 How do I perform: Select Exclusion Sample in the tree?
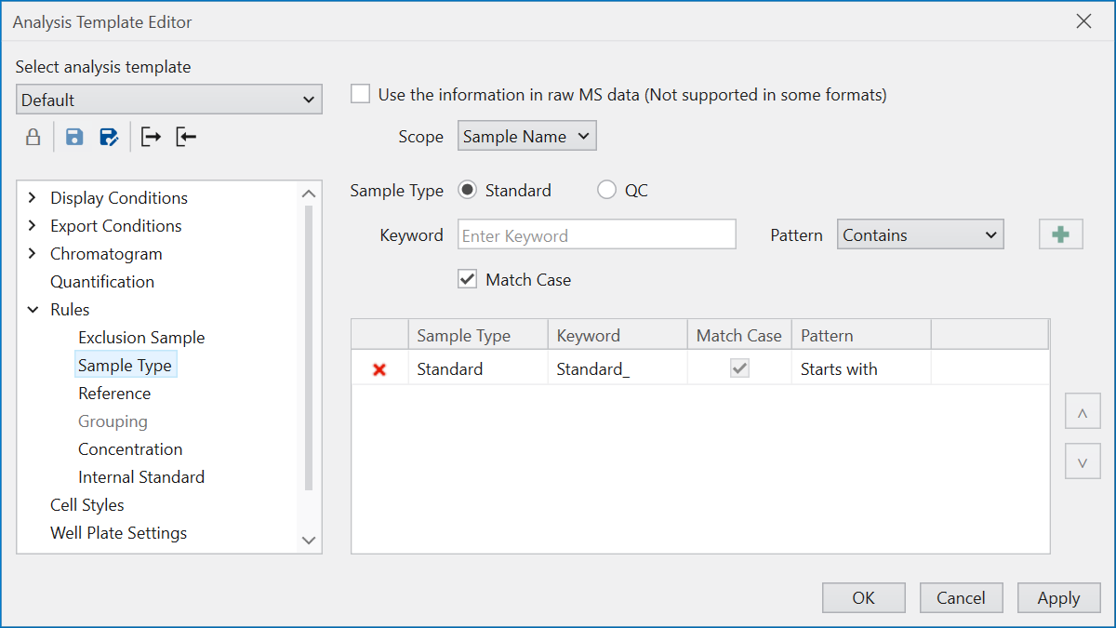(141, 338)
